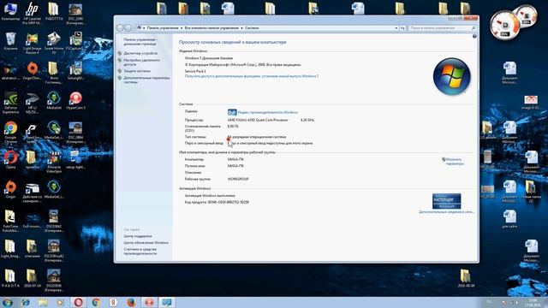Image resolution: width=548 pixels, height=308 pixels.
Task: Select the 2016-08-09 folder on desktop
Action: tap(465, 278)
